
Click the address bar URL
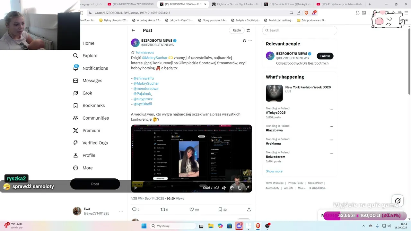pos(132,13)
